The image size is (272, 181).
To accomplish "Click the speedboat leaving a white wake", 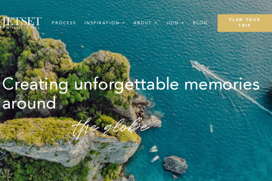I will click(194, 64).
